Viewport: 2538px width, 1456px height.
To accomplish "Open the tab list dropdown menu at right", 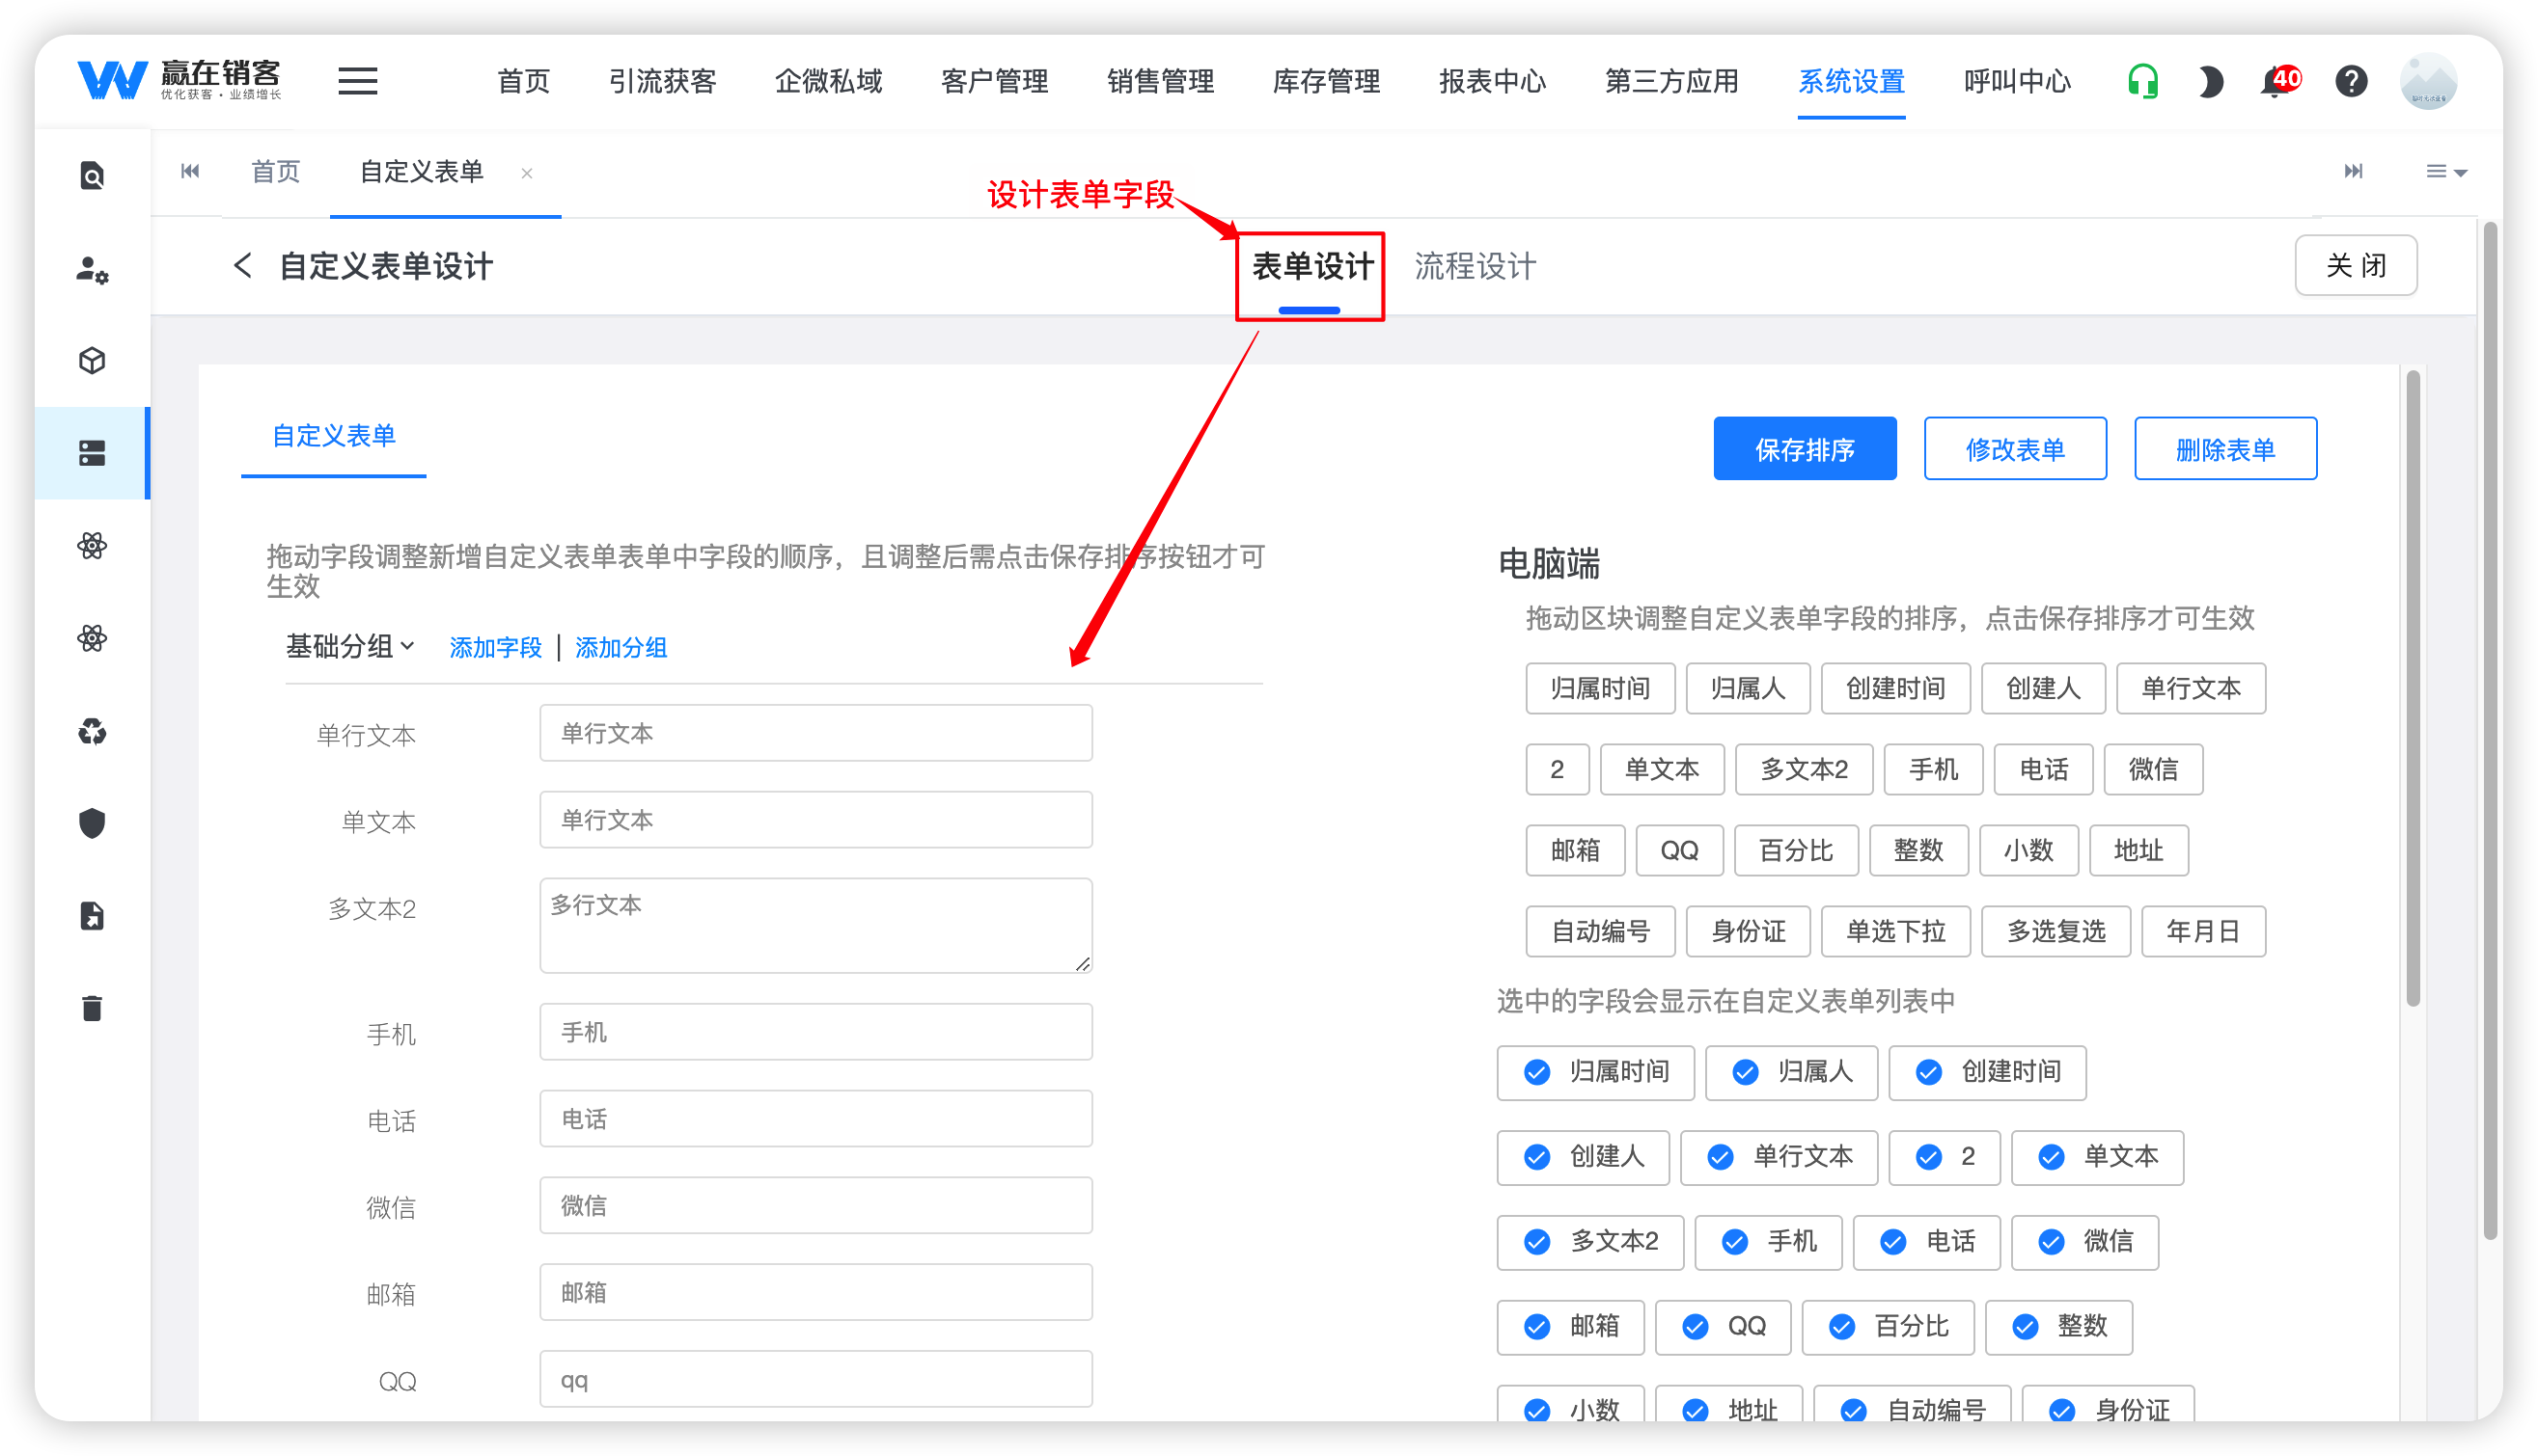I will point(2446,172).
